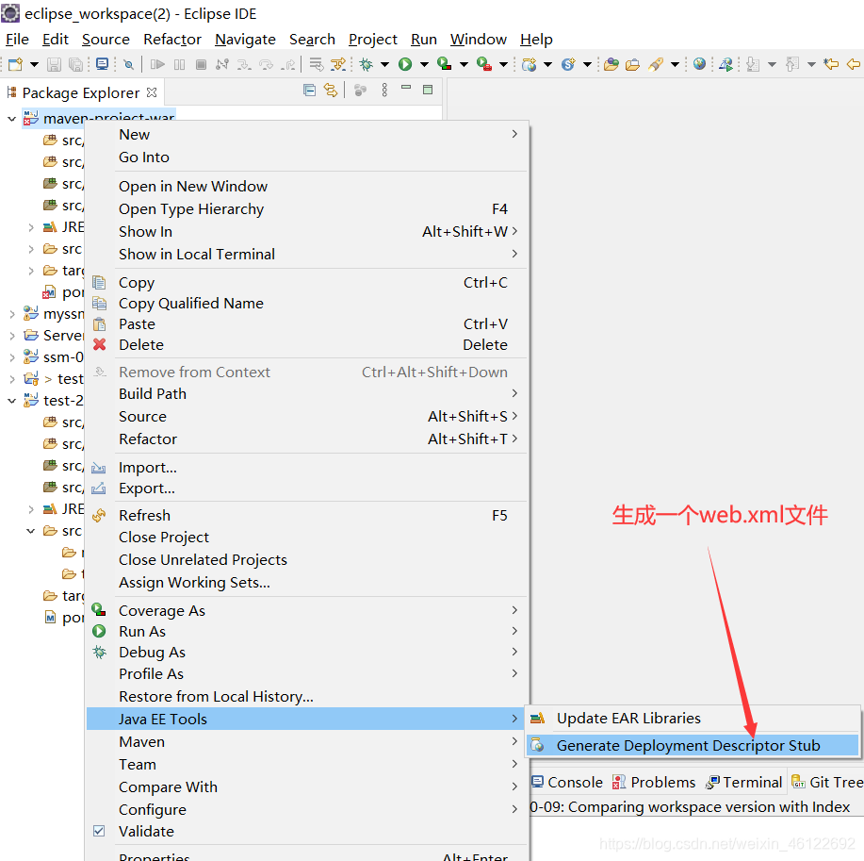864x861 pixels.
Task: Switch to the Problems tab
Action: pos(654,782)
